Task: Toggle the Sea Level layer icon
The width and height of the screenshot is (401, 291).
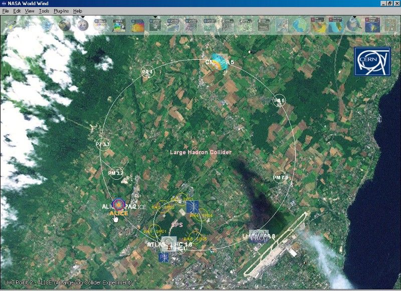Action: 336,26
